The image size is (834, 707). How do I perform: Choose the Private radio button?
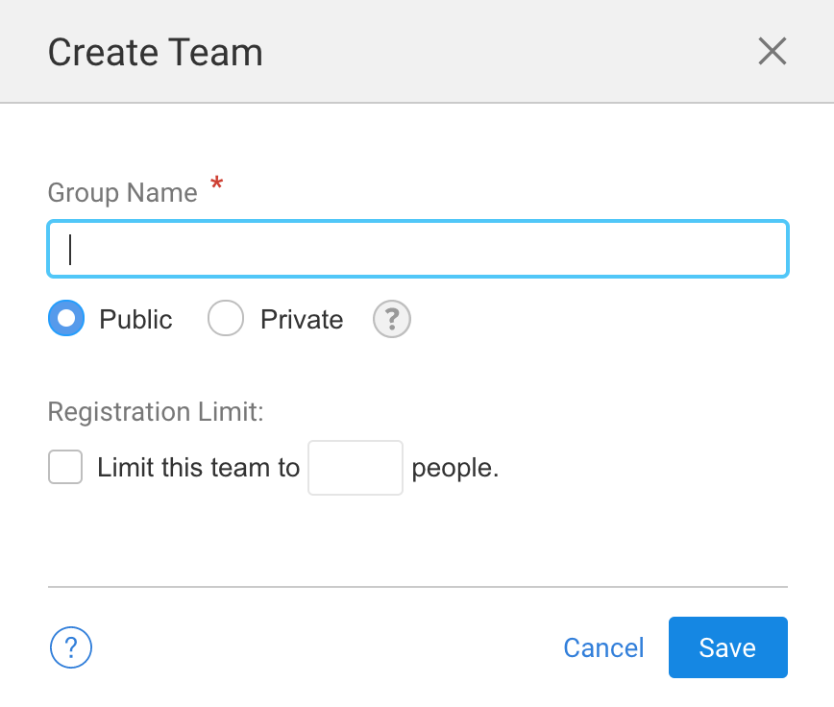(226, 319)
